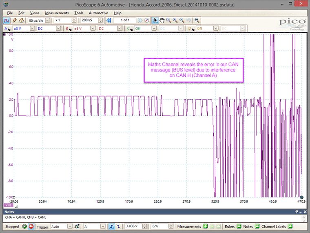Open the home setup icon
310x233 pixels.
21,20
